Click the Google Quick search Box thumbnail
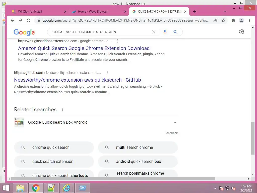This screenshot has height=193, width=257. (x=19, y=122)
